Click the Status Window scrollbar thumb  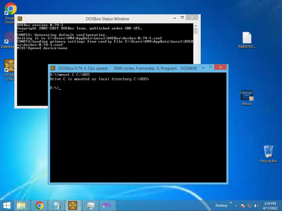coord(196,31)
